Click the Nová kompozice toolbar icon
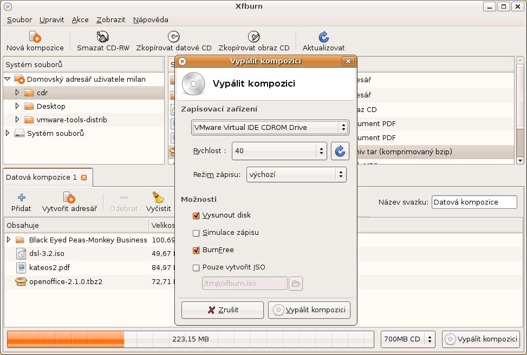This screenshot has width=527, height=355. tap(35, 37)
